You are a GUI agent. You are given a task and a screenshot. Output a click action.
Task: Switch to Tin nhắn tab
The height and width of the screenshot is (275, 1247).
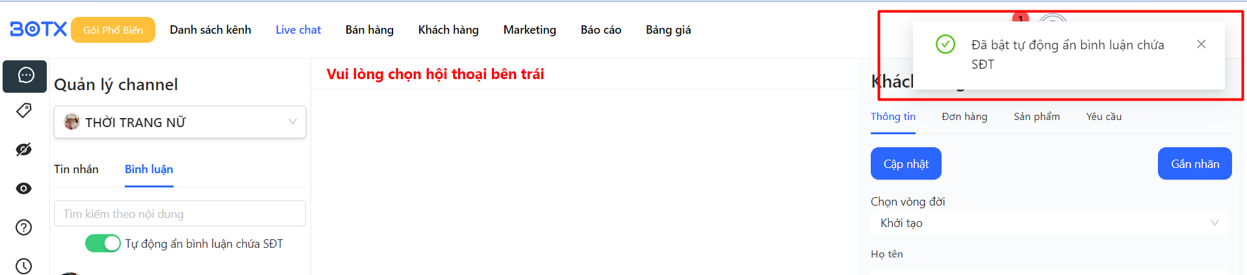tap(77, 169)
